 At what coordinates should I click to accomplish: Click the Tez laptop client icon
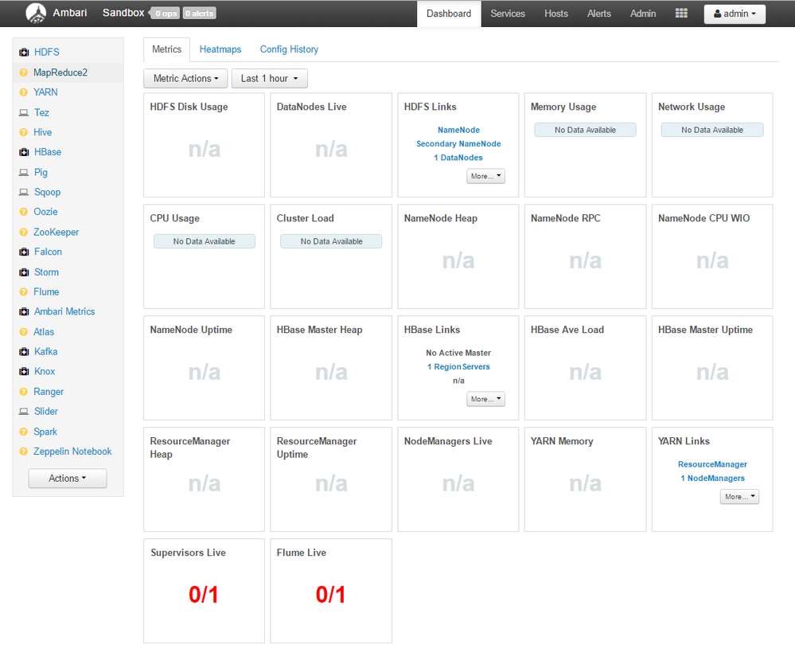click(24, 112)
